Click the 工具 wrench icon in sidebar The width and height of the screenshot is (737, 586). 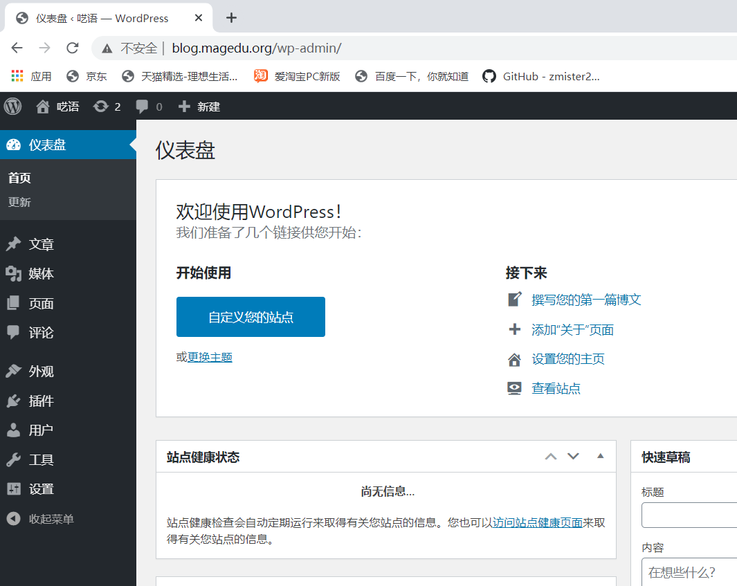point(14,459)
